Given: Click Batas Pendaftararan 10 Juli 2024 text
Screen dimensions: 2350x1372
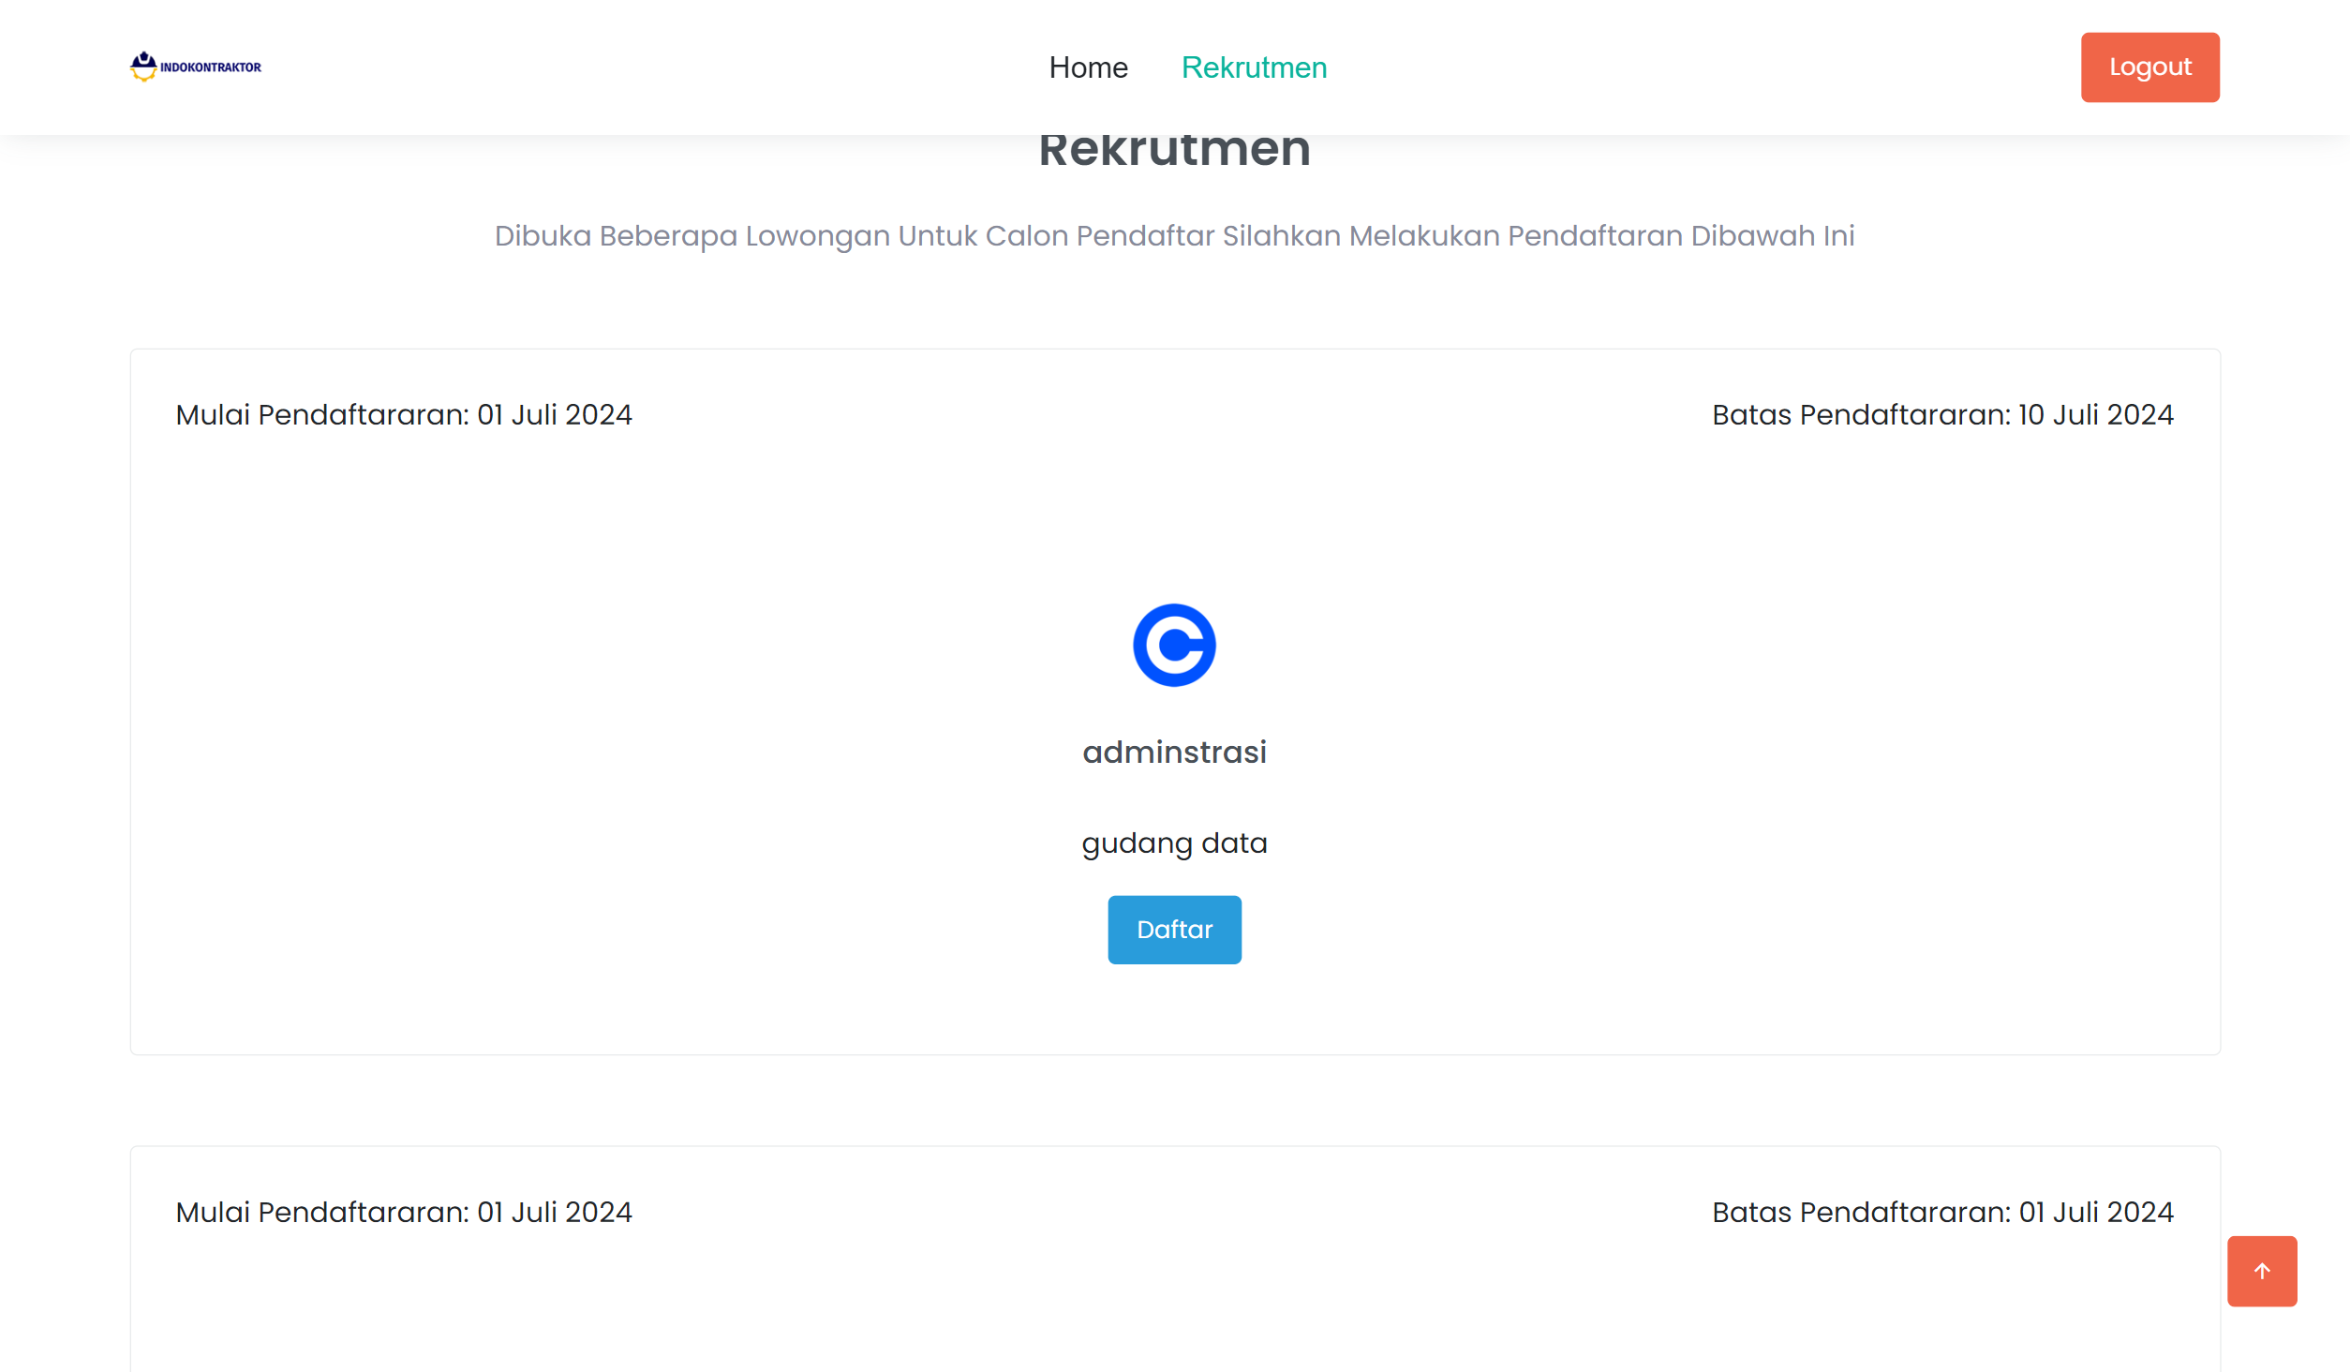Looking at the screenshot, I should (x=1942, y=414).
